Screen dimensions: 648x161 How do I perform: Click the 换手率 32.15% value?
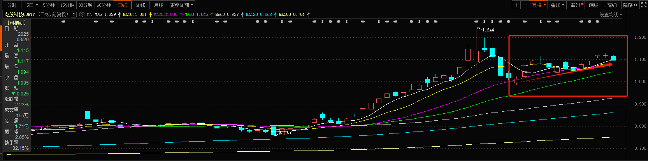coord(21,148)
